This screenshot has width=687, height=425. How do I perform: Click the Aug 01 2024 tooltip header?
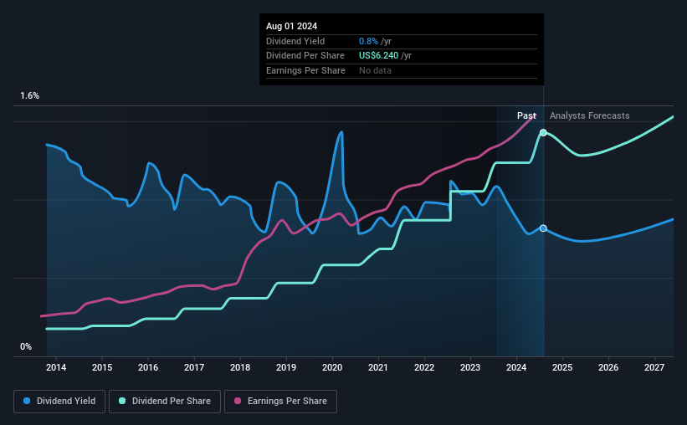click(291, 26)
